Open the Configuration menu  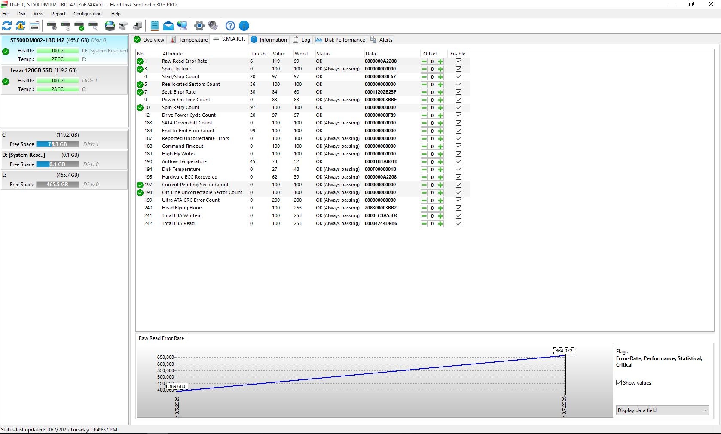click(87, 14)
